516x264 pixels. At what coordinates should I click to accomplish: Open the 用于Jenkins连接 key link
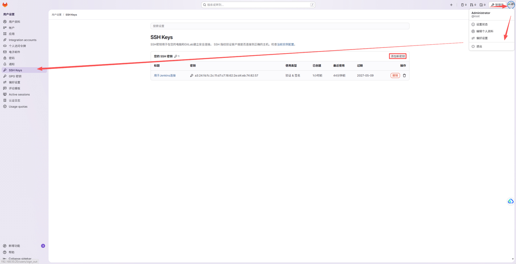coord(165,76)
